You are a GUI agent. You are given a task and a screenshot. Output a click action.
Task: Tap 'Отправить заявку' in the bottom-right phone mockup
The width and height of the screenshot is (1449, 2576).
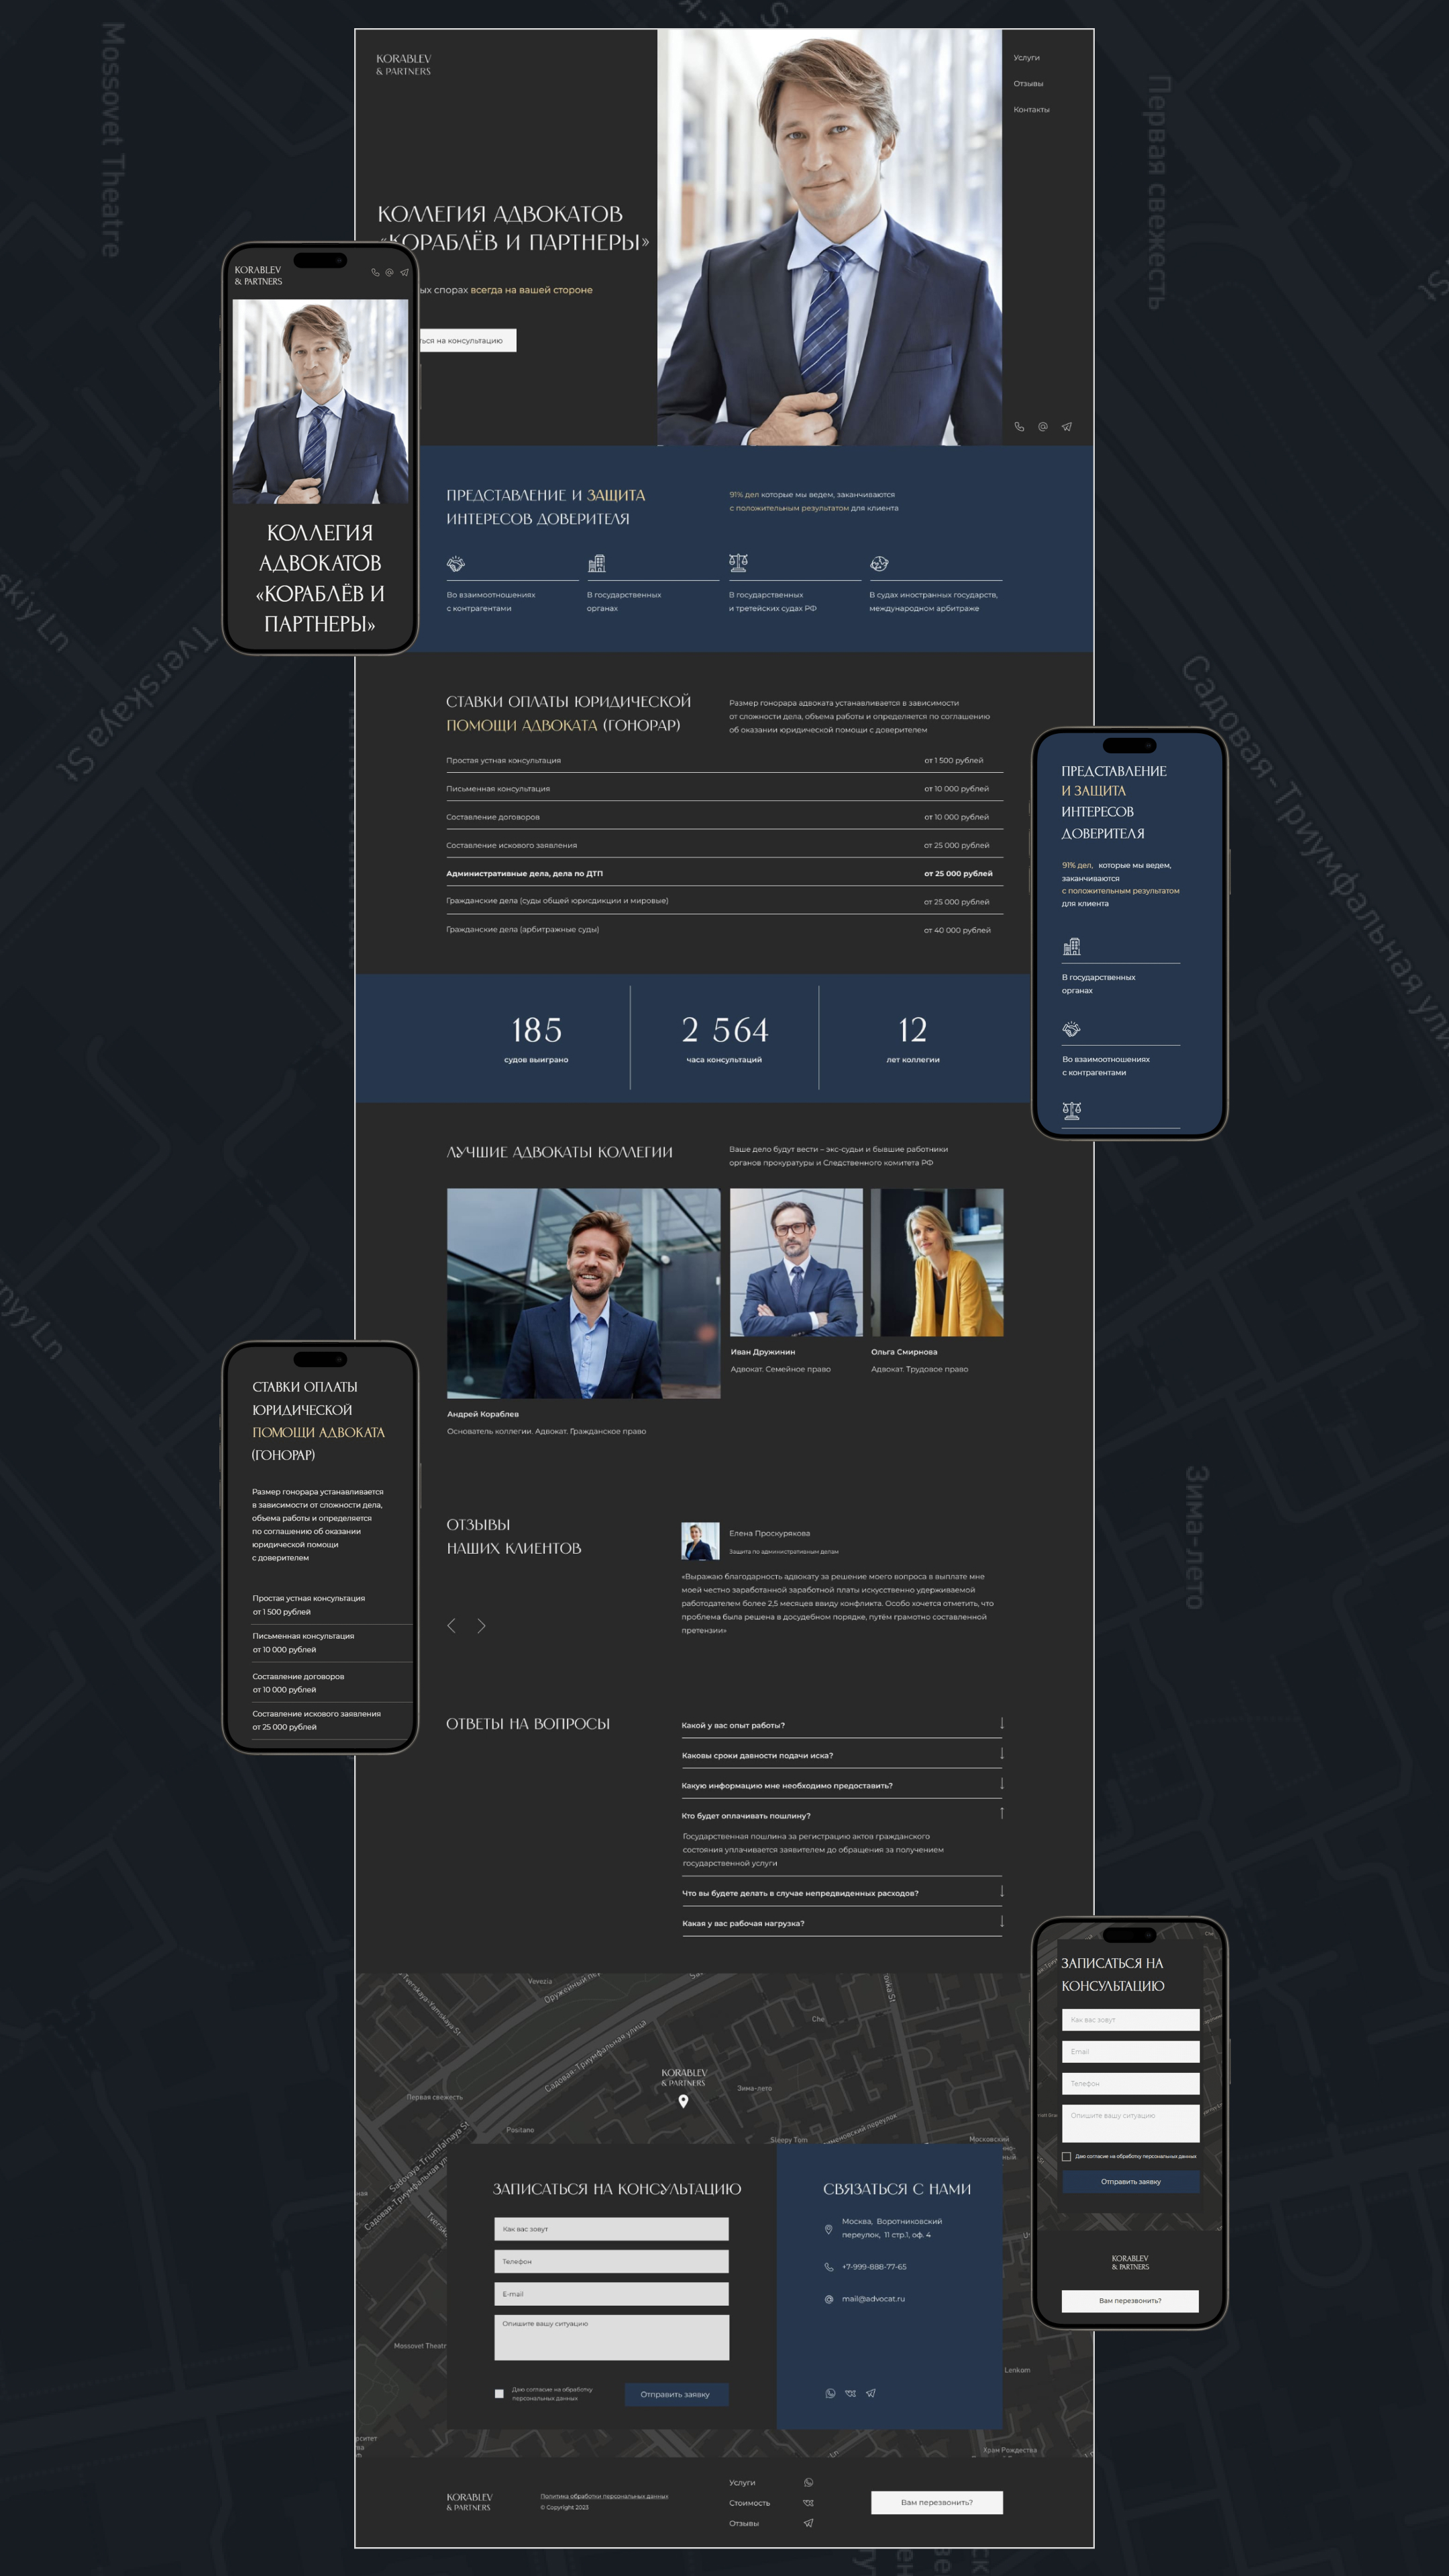tap(1130, 2181)
